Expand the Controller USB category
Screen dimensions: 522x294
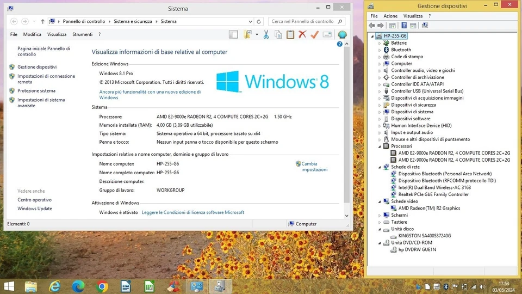[x=380, y=91]
